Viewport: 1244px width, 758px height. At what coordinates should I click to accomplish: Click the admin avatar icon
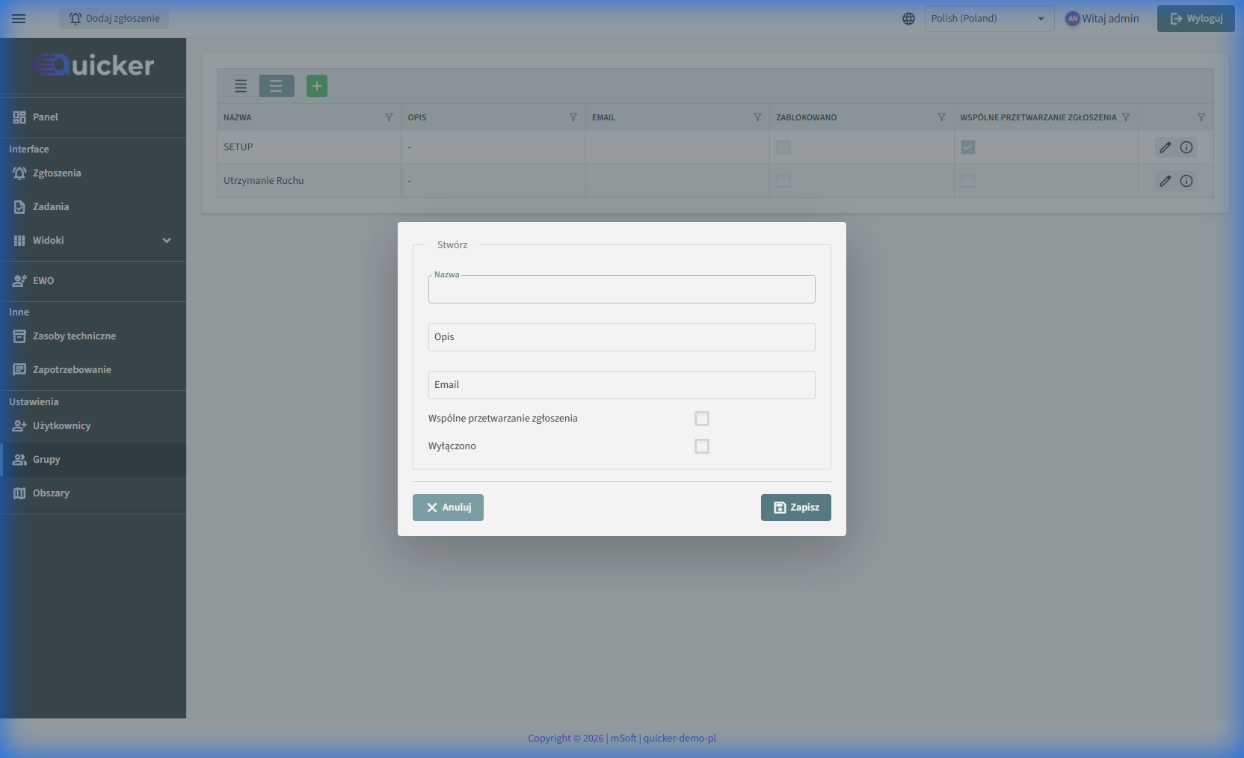[1073, 19]
